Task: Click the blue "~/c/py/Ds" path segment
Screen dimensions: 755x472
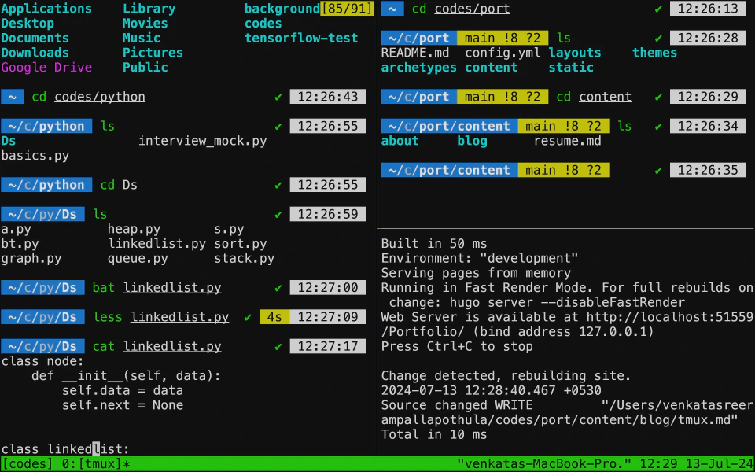Action: [x=42, y=213]
